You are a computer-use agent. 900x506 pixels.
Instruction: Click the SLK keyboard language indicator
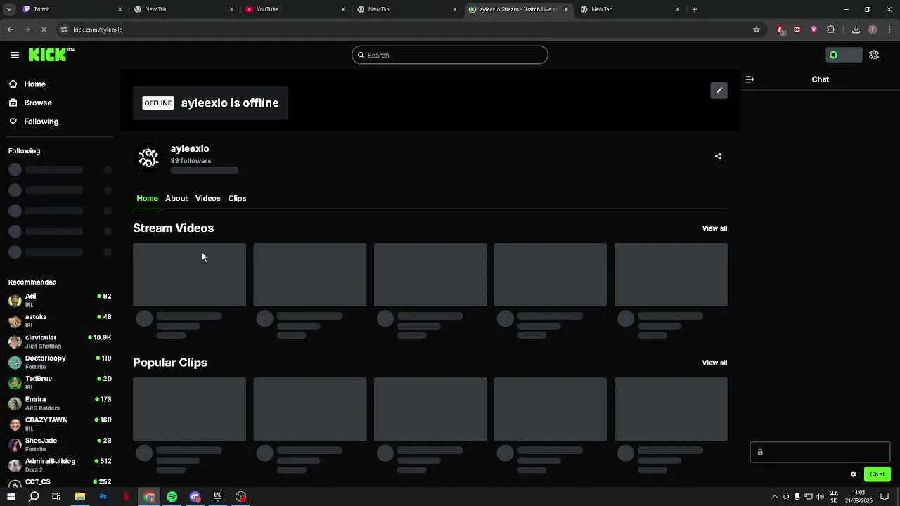click(x=834, y=497)
